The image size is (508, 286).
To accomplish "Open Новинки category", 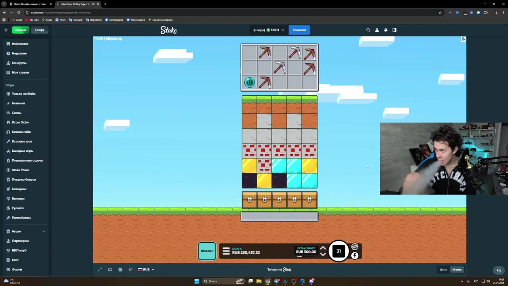I will [26, 103].
